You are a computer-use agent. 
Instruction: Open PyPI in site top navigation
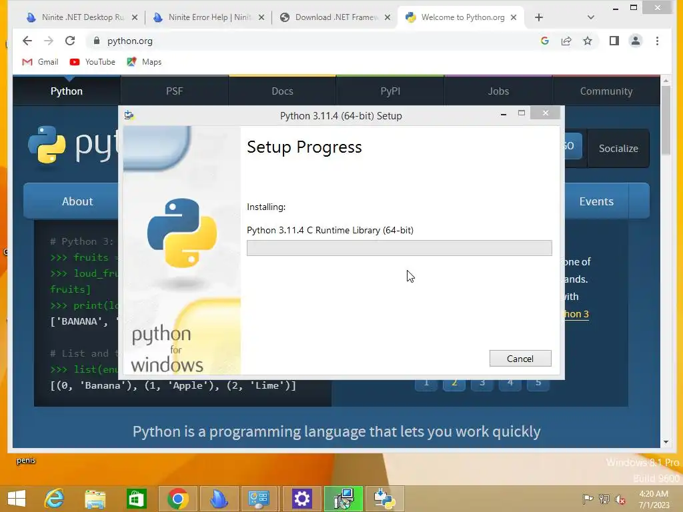tap(390, 91)
